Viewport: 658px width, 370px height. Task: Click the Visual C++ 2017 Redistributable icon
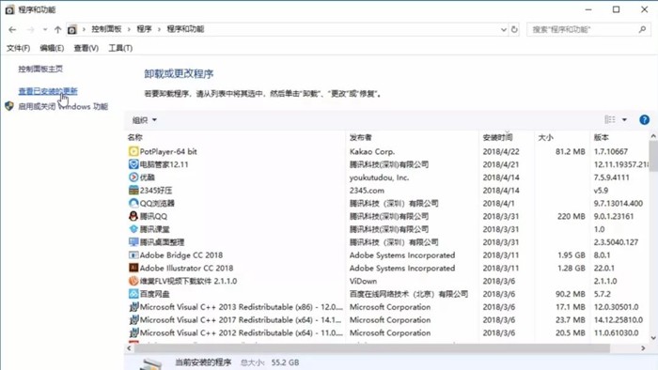[x=133, y=320]
